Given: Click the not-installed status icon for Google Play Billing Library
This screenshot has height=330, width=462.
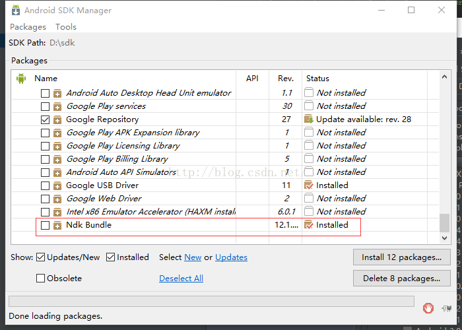Looking at the screenshot, I should (x=308, y=158).
